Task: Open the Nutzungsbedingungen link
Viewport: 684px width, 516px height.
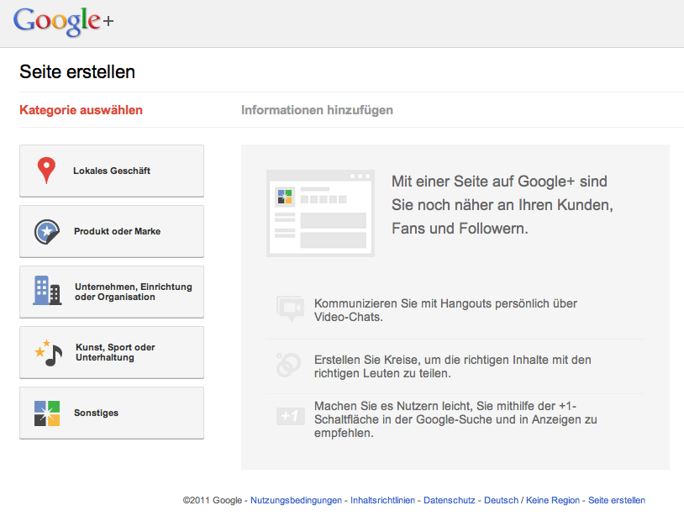Action: pos(296,500)
